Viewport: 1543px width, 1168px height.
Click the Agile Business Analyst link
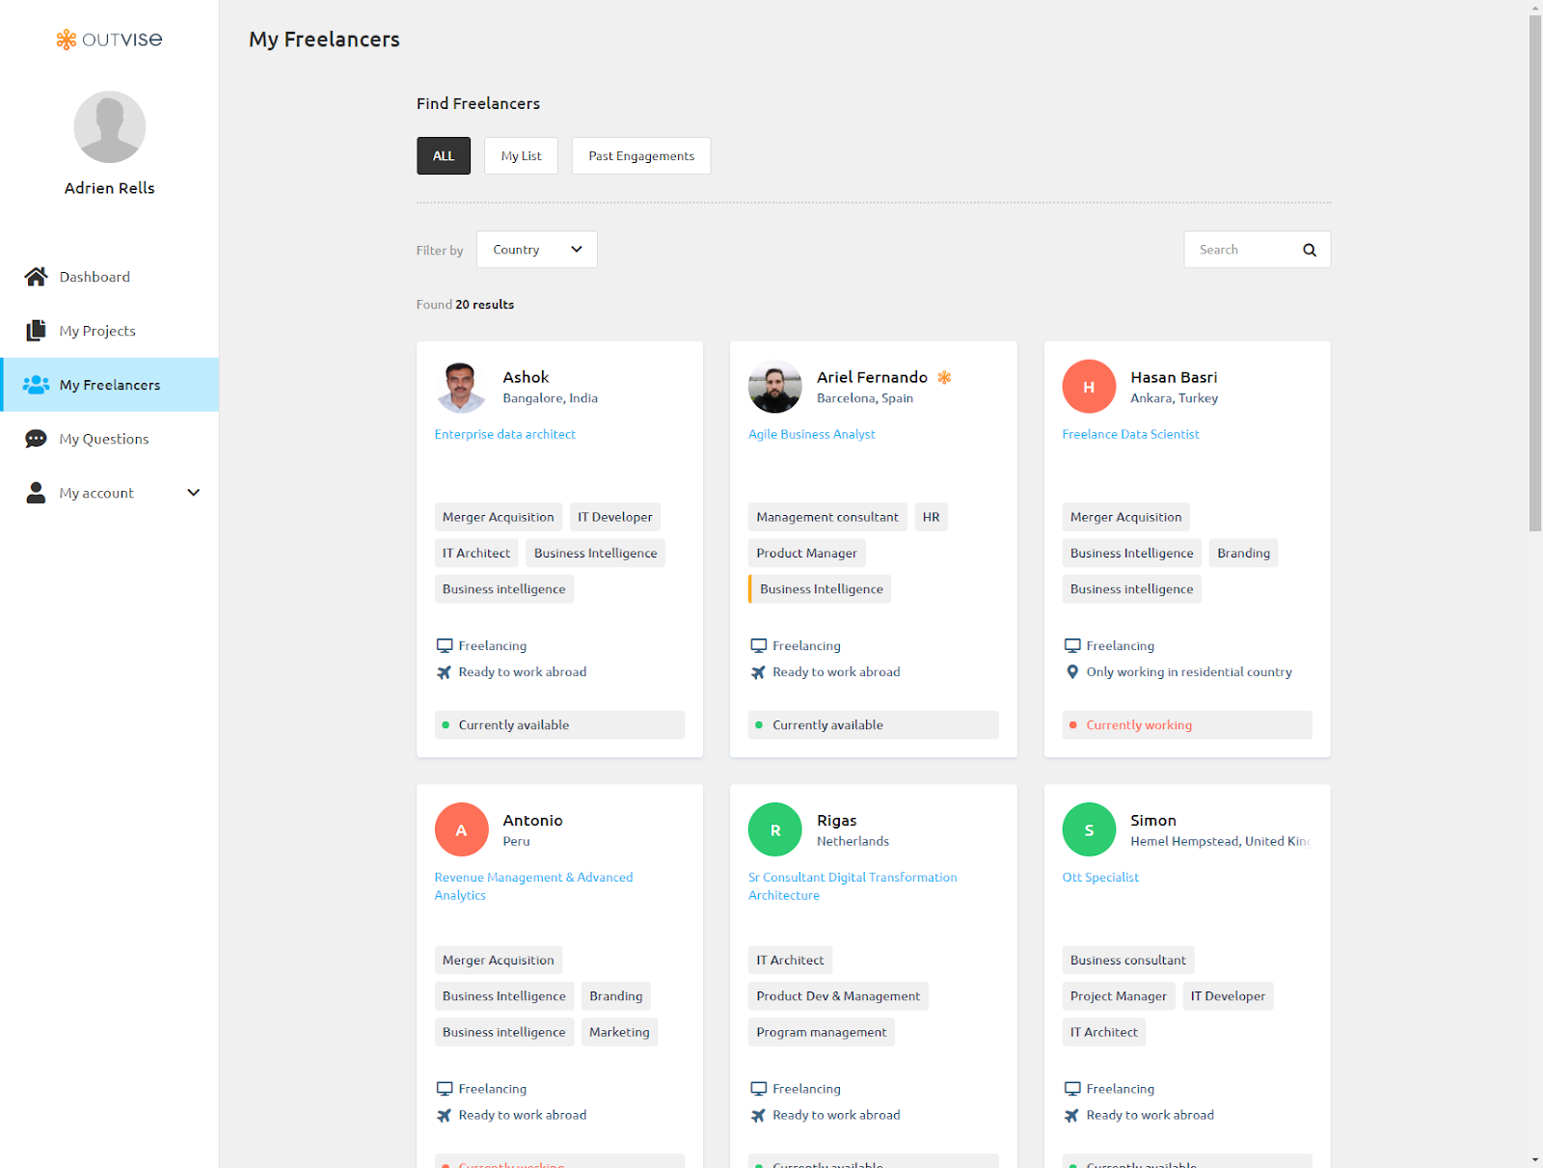coord(812,435)
